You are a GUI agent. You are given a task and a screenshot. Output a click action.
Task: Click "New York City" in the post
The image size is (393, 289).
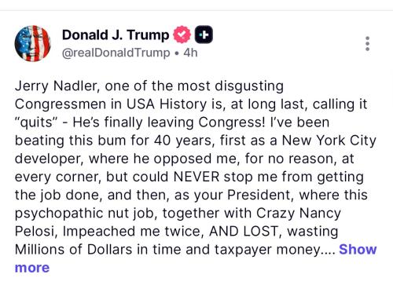point(329,141)
